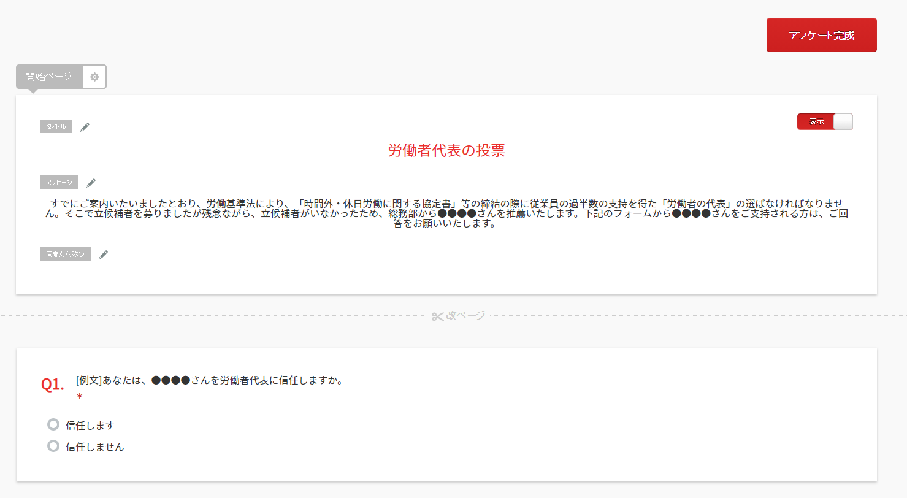The height and width of the screenshot is (498, 907).
Task: Edit the タイトル with pencil icon
Action: point(85,127)
